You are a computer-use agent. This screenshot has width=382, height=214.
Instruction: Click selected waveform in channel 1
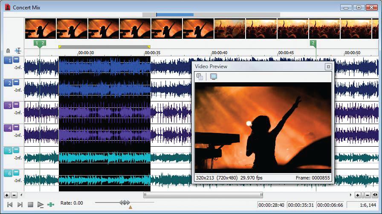tap(104, 67)
